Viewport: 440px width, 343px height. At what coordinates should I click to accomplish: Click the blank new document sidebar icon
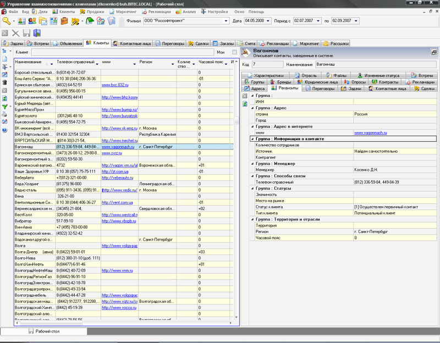click(x=4, y=59)
